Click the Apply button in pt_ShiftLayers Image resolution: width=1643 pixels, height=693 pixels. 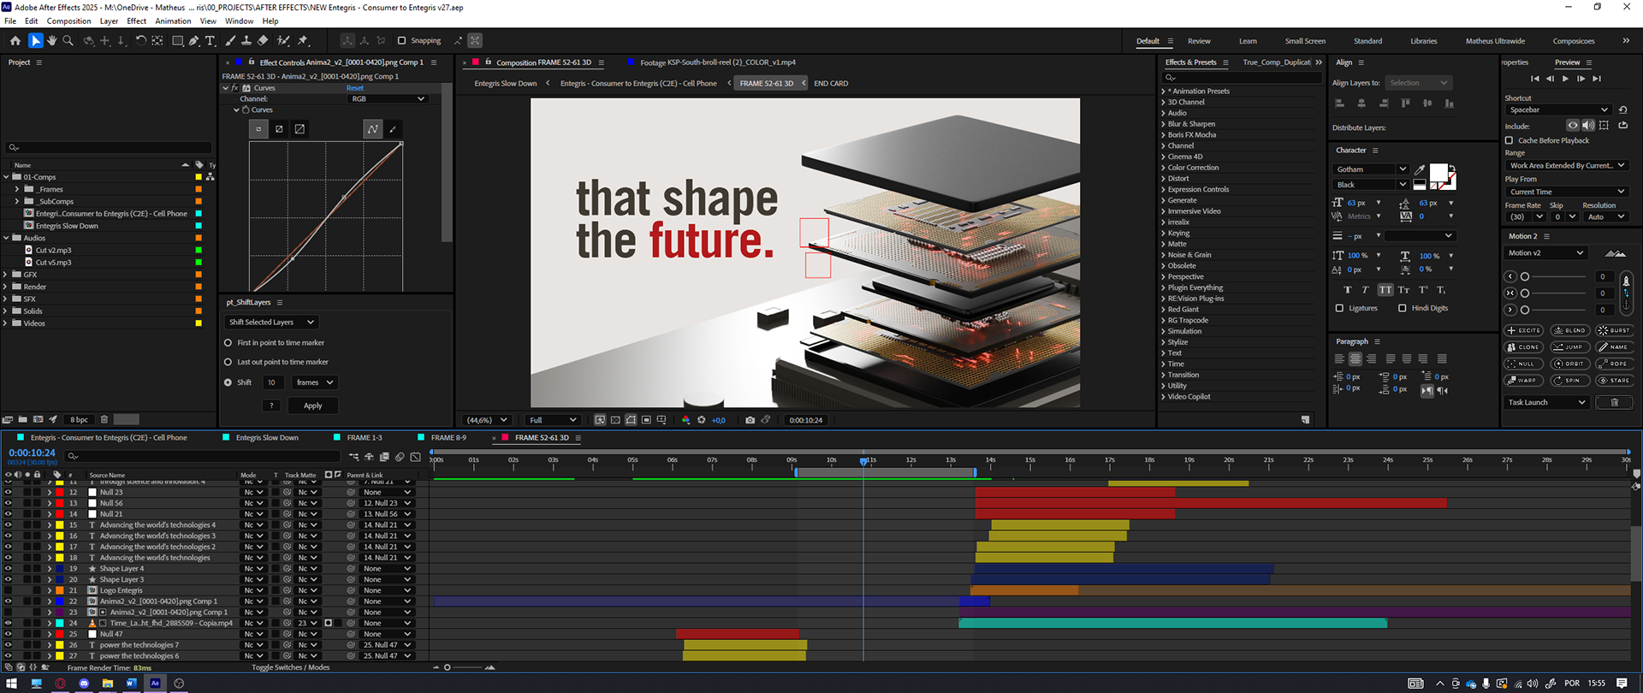[x=313, y=406]
